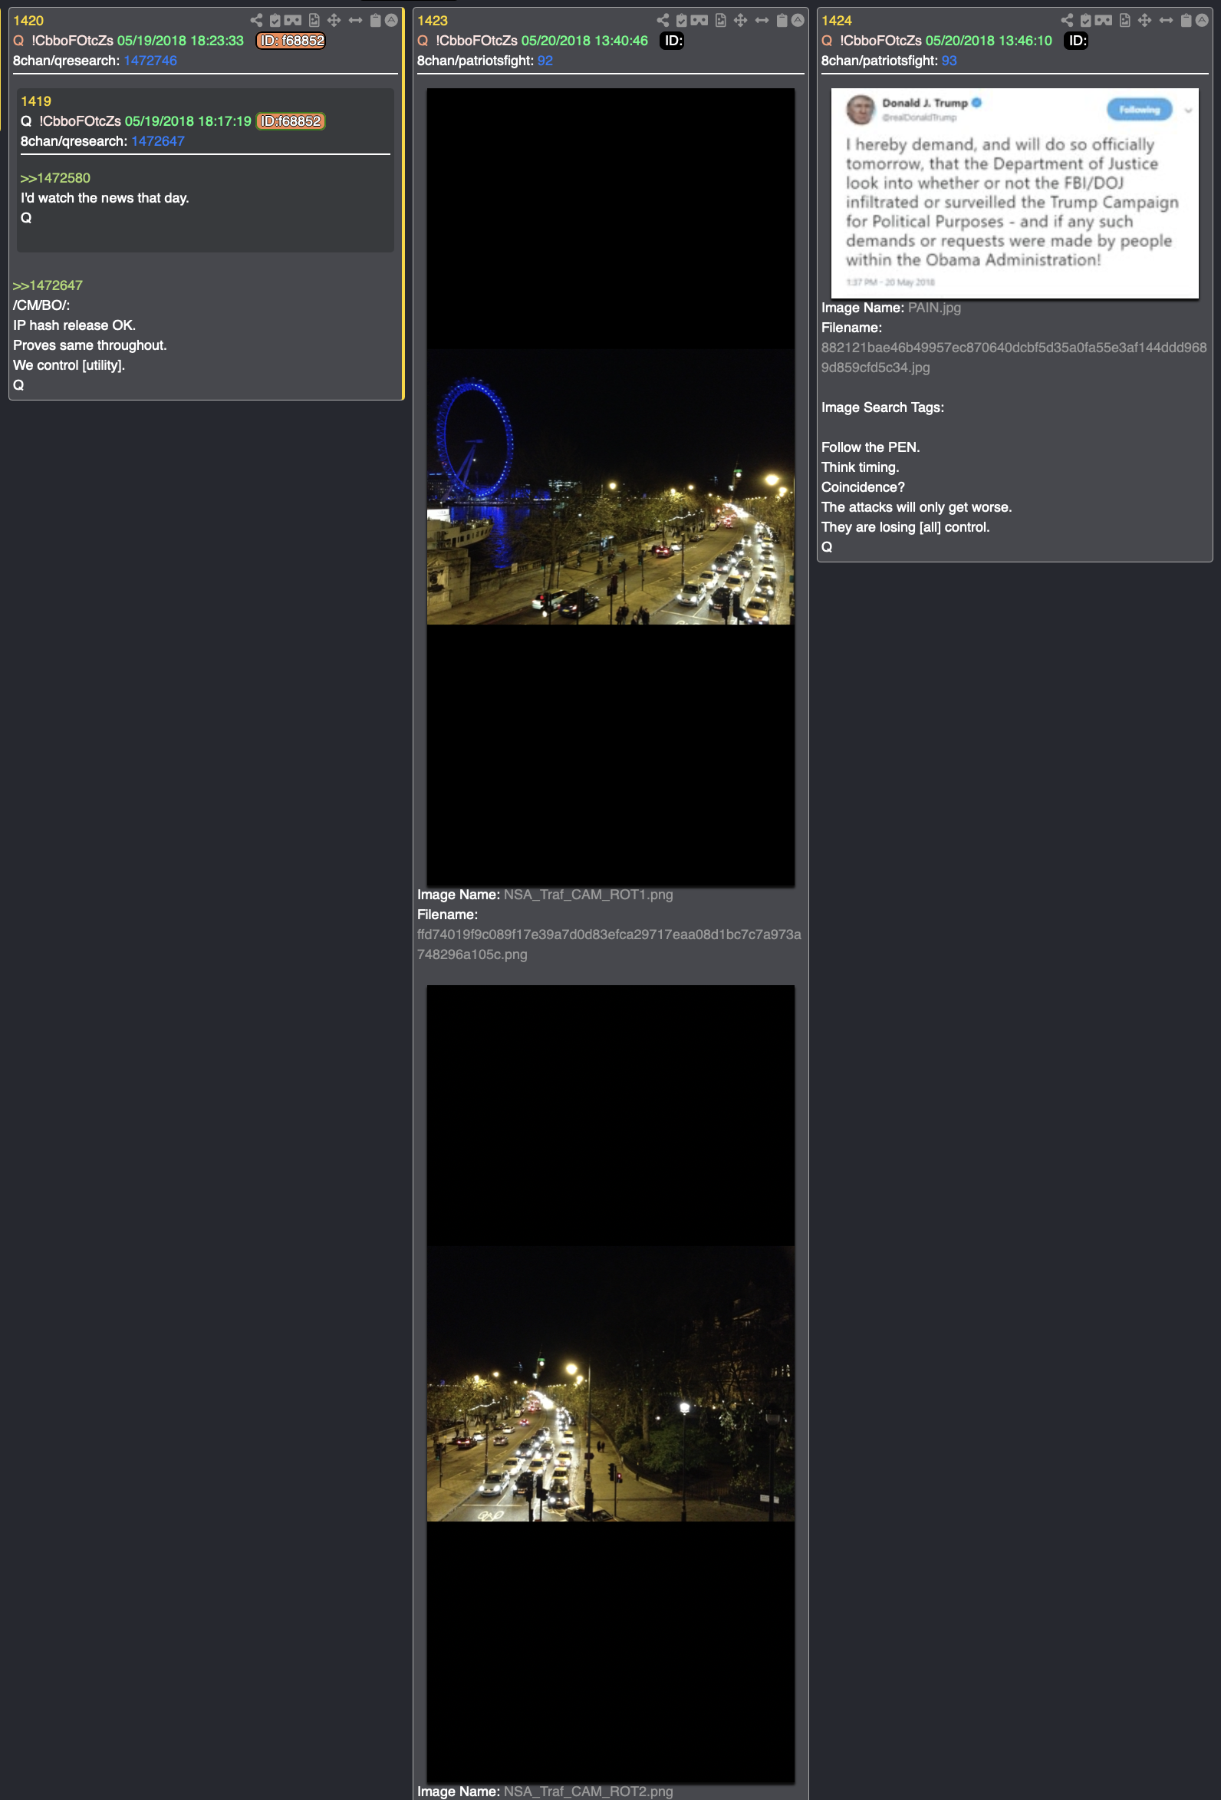1221x1800 pixels.
Task: Click the VR goggles icon on post 1424
Action: pyautogui.click(x=1104, y=20)
